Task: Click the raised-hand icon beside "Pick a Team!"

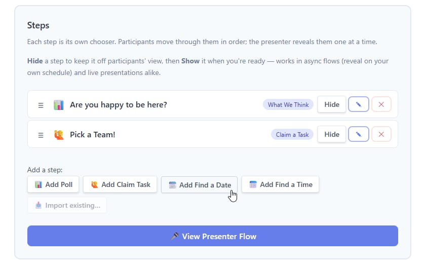Action: coord(59,135)
